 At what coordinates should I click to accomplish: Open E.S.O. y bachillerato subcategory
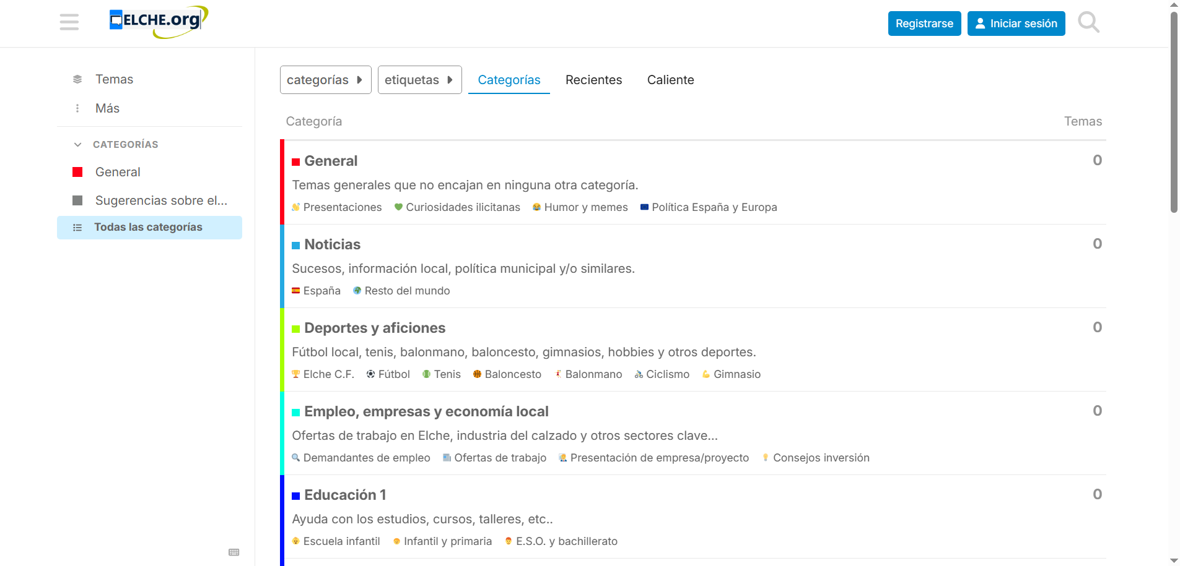click(x=561, y=541)
